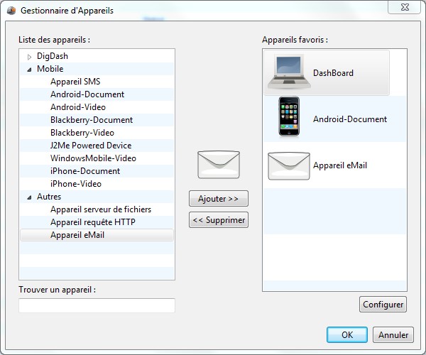Focus the Trouver un appareil search field
This screenshot has height=355, width=426.
pos(97,305)
